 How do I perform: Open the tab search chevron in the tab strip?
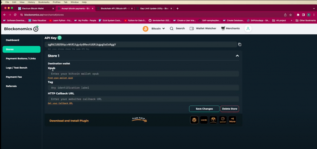pos(314,8)
